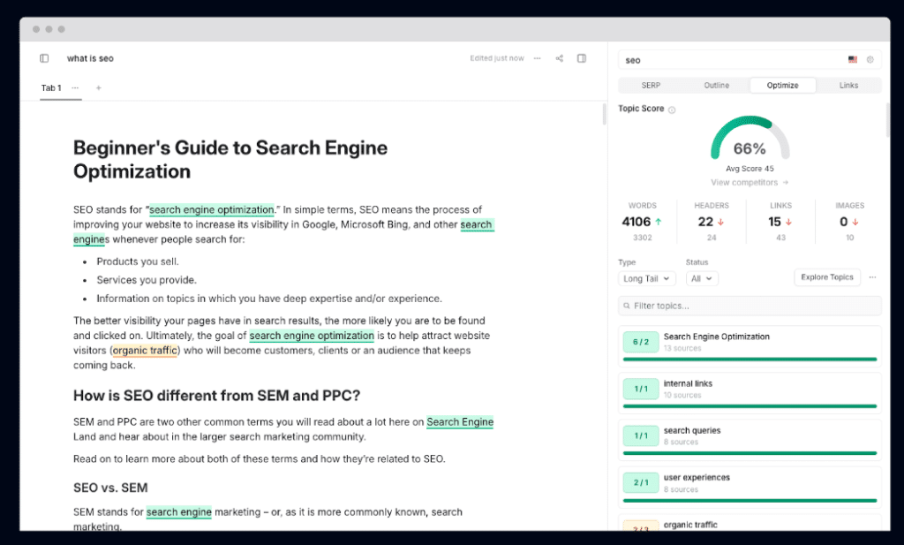Image resolution: width=904 pixels, height=545 pixels.
Task: Click highlighted 'Search Engine' in SEM paragraph
Action: (x=460, y=421)
